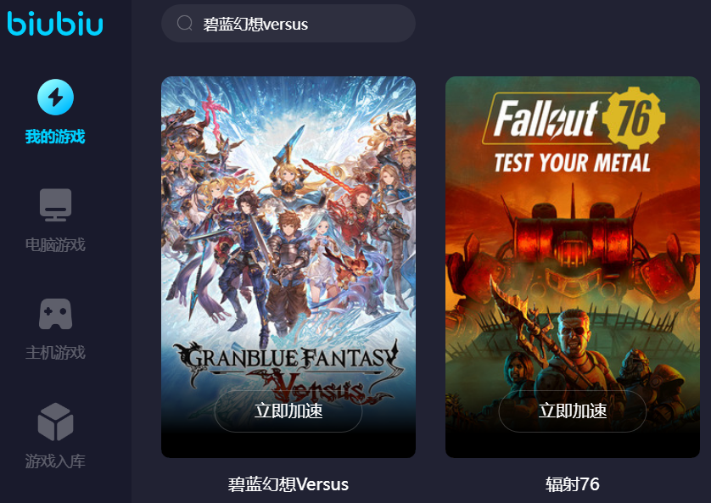Go to 主机游戏 section
This screenshot has height=503, width=711.
coord(55,353)
